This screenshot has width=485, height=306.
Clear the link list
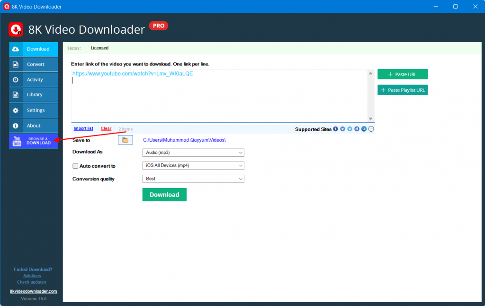pos(106,128)
